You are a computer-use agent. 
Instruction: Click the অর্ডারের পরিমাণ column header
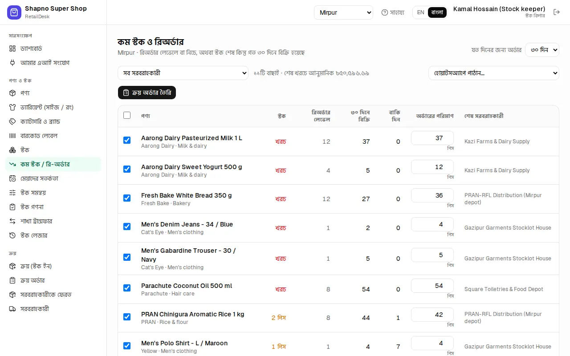click(435, 116)
